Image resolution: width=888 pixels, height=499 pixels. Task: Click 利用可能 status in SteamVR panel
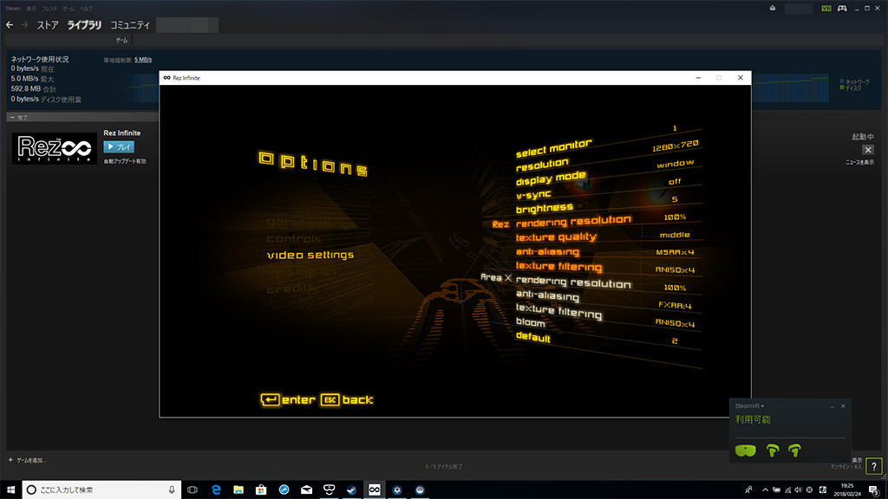click(753, 420)
